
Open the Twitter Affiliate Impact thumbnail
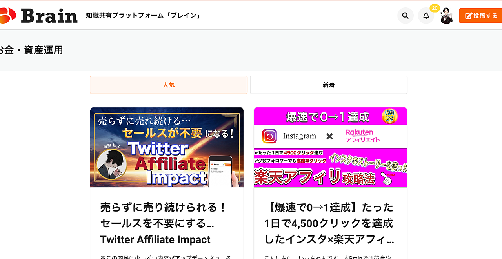coord(167,147)
